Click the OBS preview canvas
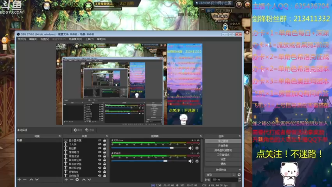The image size is (332, 187). [x=129, y=84]
